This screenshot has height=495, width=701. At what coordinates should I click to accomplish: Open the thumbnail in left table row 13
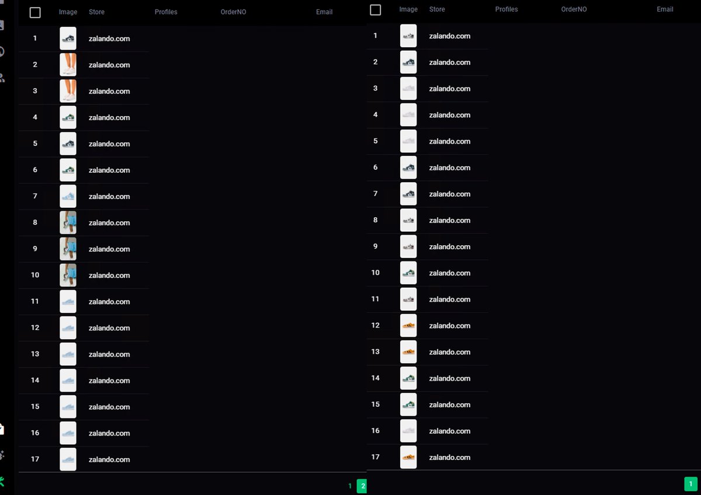click(x=68, y=354)
